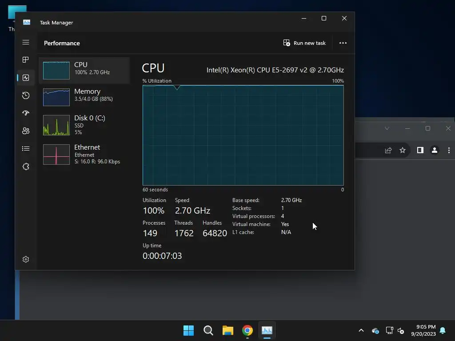This screenshot has height=341, width=455.
Task: Click the 60 seconds graph label
Action: (x=155, y=190)
